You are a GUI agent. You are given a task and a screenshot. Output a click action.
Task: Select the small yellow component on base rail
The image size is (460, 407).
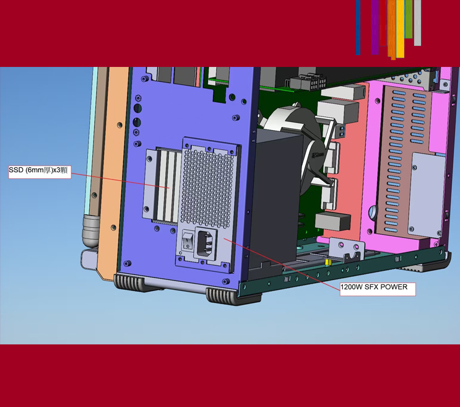[328, 263]
